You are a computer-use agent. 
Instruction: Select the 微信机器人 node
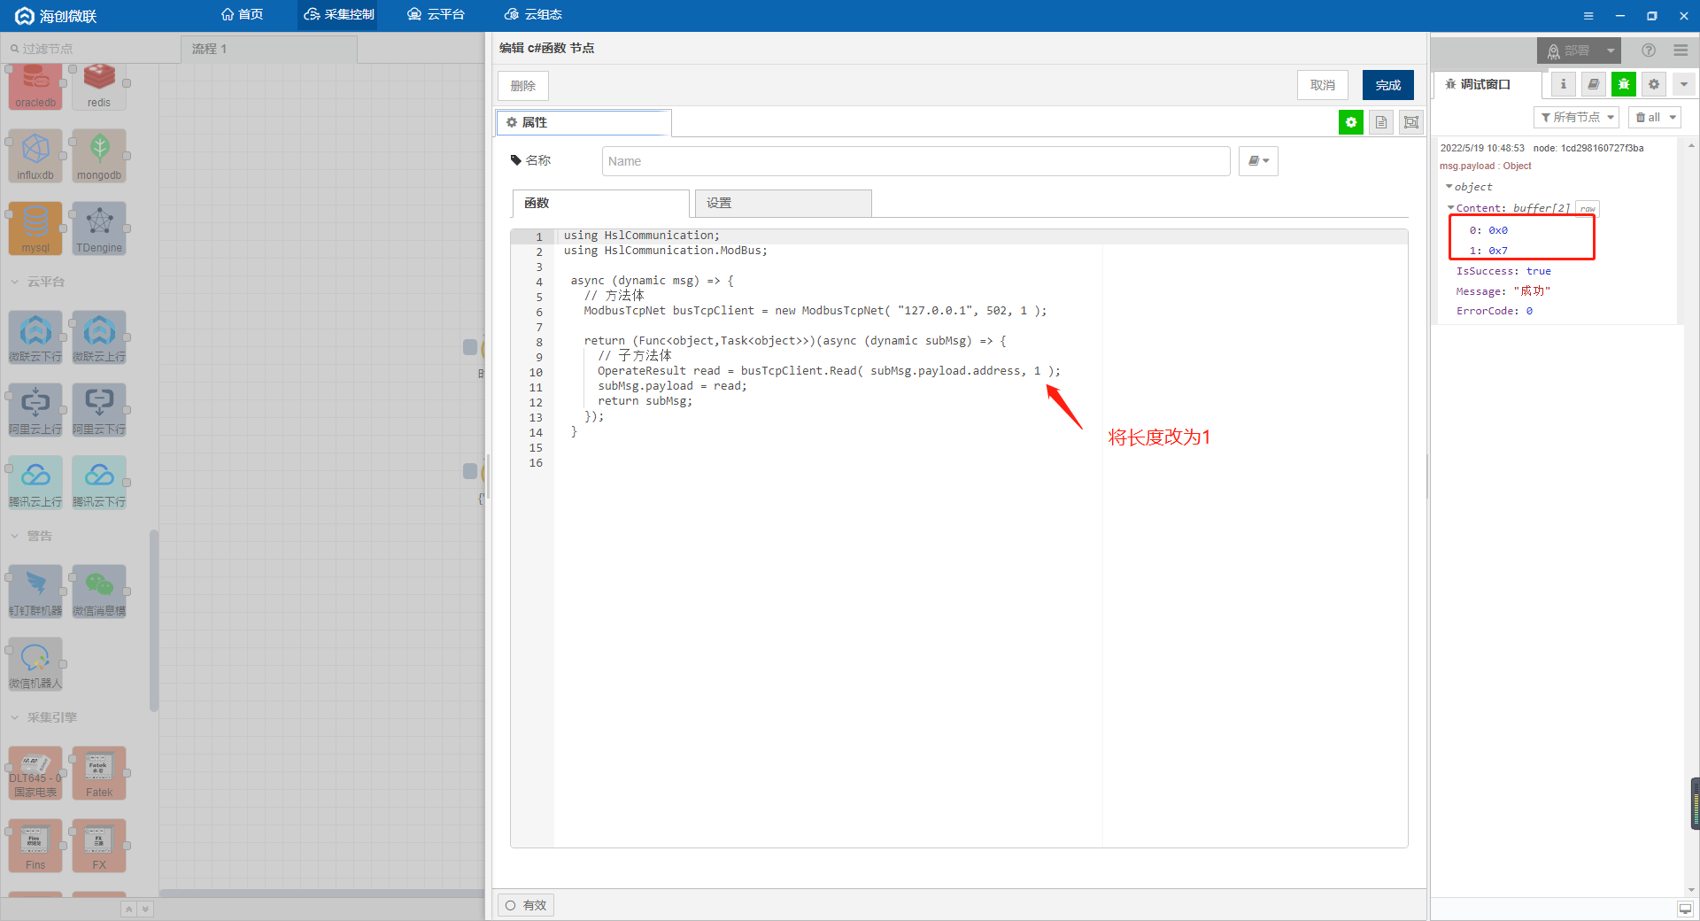coord(35,664)
